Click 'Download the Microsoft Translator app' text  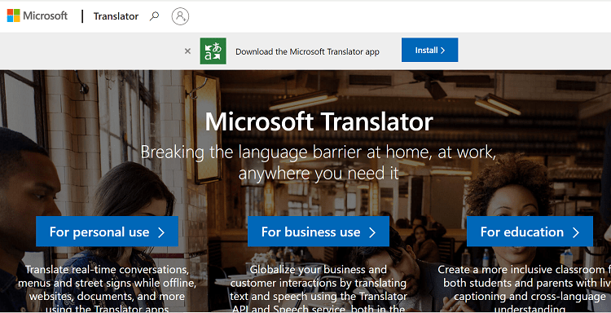[307, 51]
